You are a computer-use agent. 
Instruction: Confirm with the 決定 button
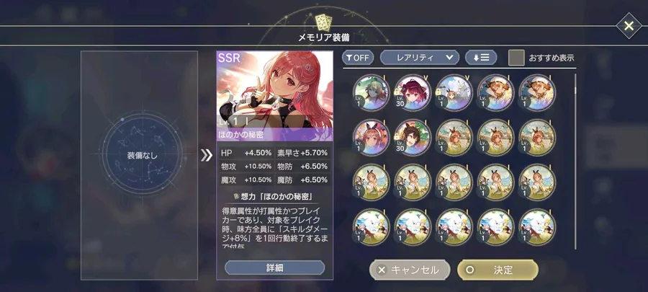click(x=498, y=270)
